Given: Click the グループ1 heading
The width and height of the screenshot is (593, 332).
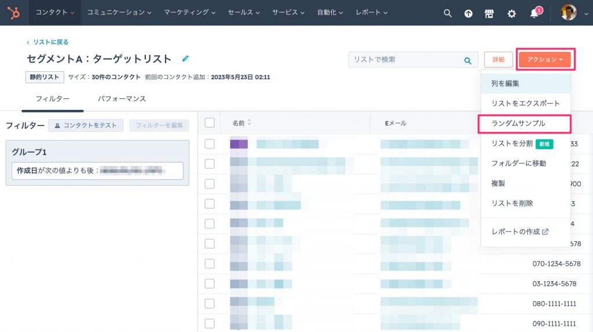Looking at the screenshot, I should (29, 152).
